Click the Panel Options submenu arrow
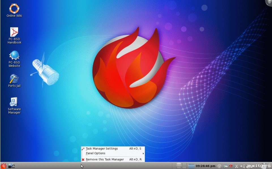 click(143, 153)
